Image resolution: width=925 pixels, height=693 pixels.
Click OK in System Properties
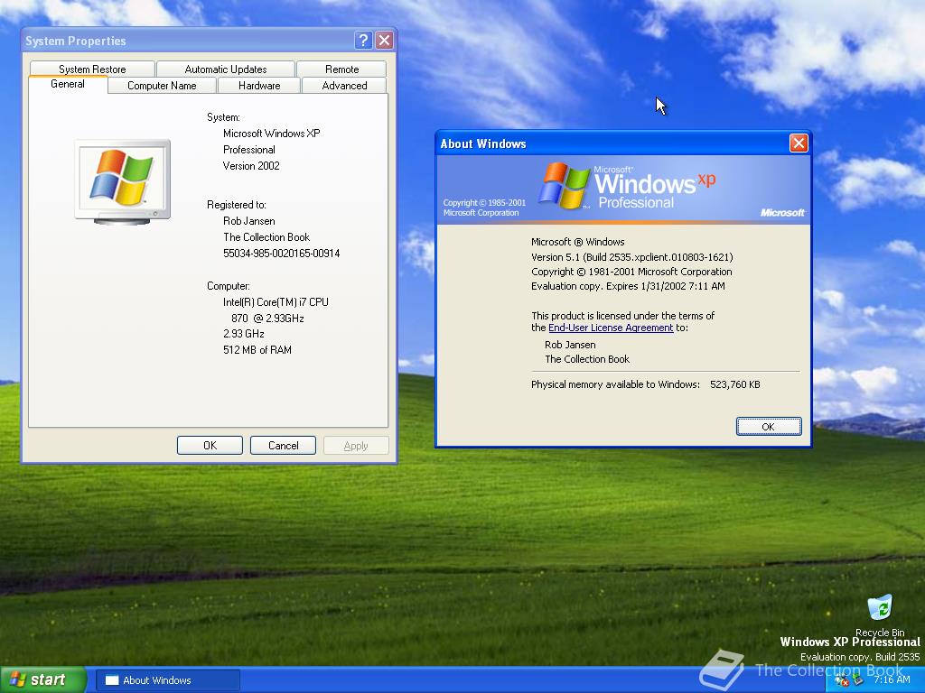point(210,446)
